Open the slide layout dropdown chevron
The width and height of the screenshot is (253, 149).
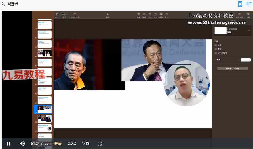coord(249,30)
